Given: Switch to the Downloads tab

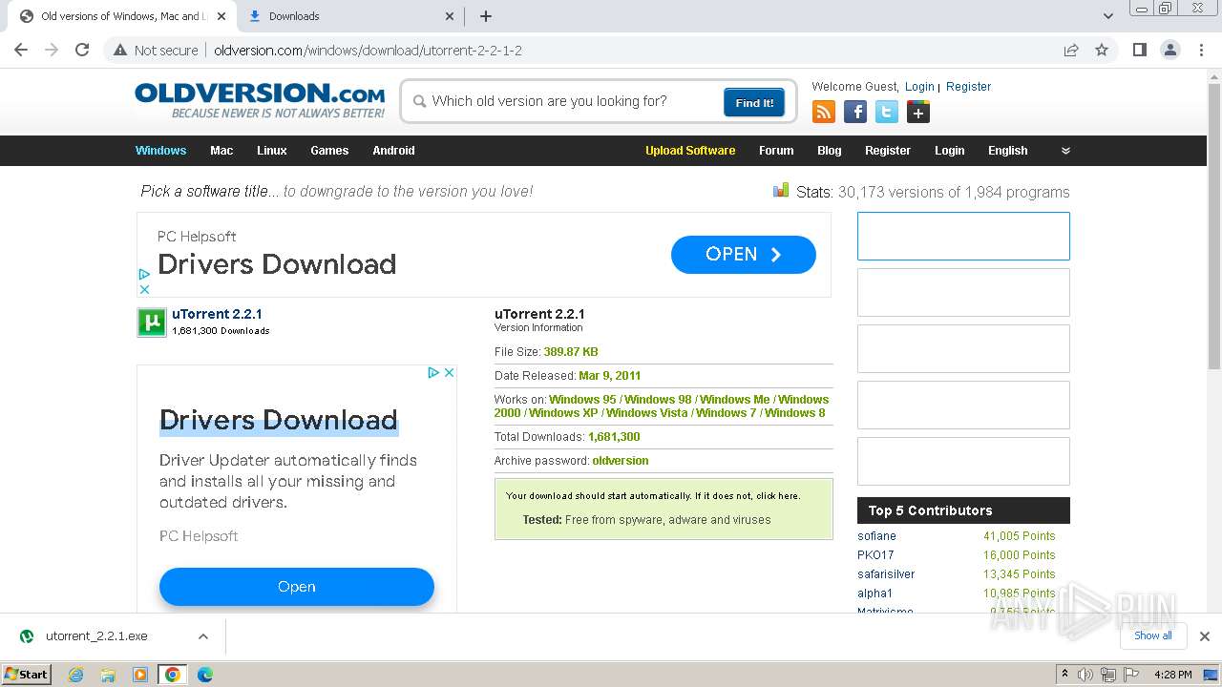Looking at the screenshot, I should pyautogui.click(x=348, y=16).
